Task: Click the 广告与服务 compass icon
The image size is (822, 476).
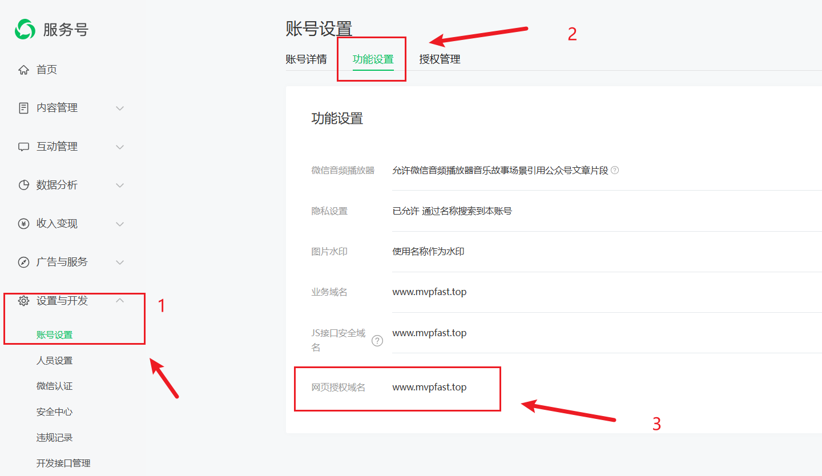Action: coord(23,262)
